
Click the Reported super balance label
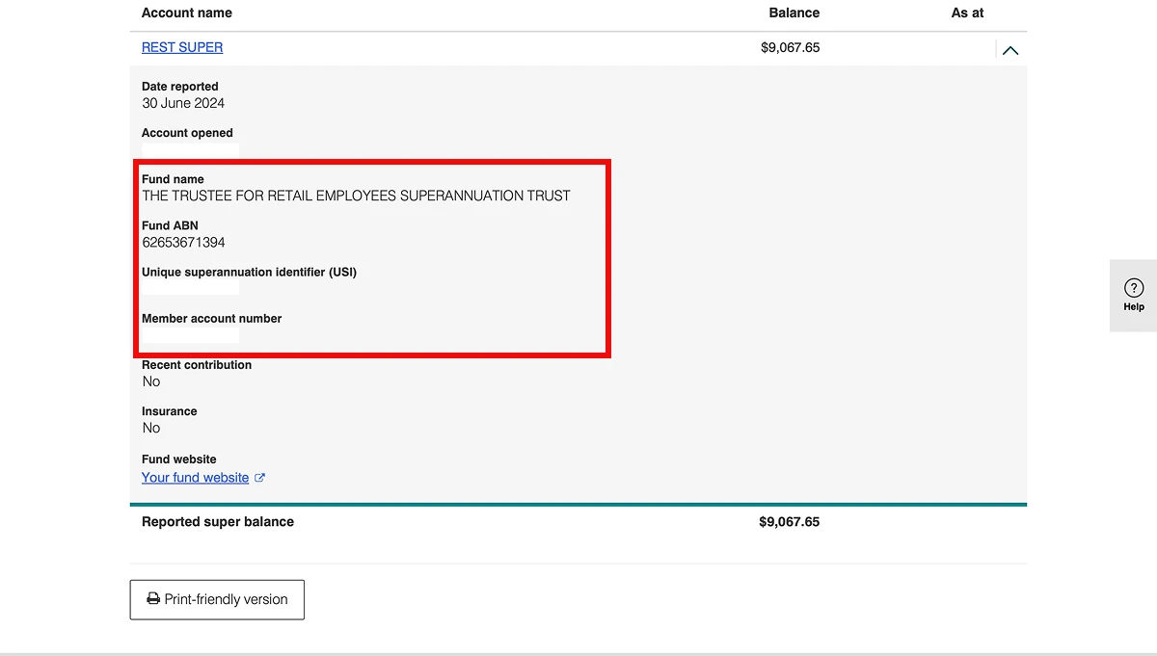pos(218,522)
